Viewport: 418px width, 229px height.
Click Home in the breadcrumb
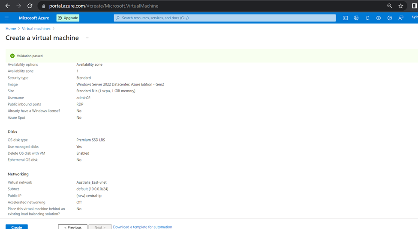click(11, 29)
